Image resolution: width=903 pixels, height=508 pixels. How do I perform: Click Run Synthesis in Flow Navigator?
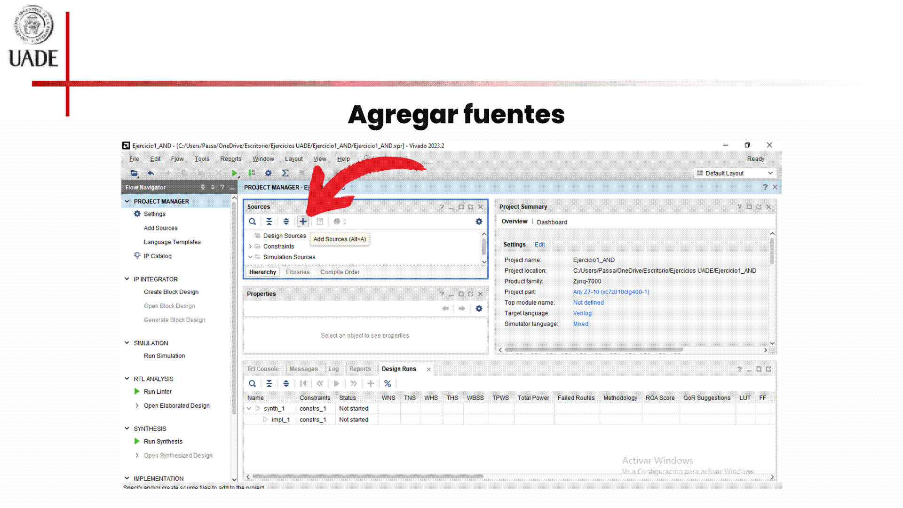163,442
